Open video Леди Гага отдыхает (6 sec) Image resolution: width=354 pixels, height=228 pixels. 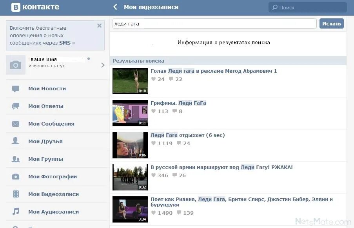pos(188,135)
